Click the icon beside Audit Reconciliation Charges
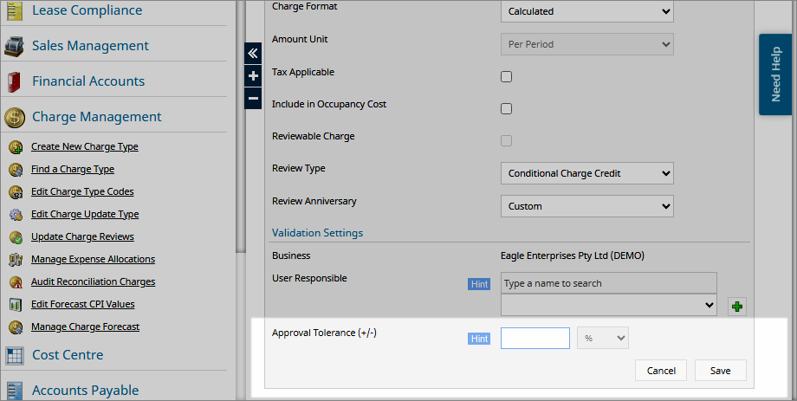 tap(16, 282)
